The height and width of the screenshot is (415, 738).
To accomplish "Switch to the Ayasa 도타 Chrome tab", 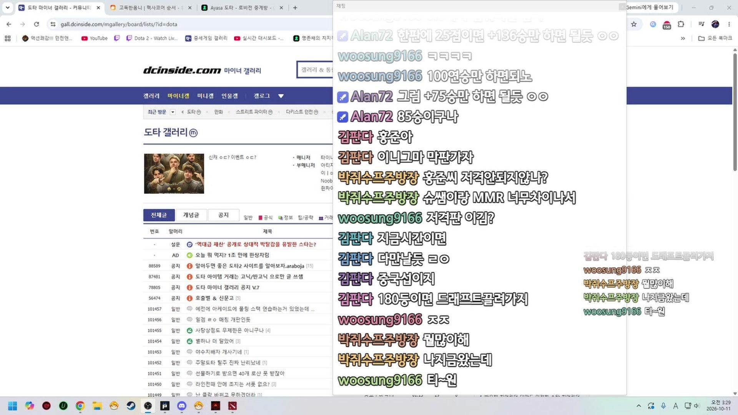I will pyautogui.click(x=241, y=8).
